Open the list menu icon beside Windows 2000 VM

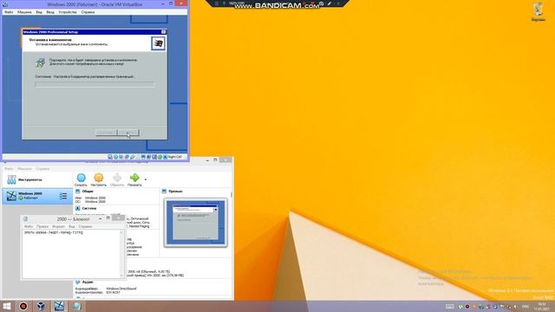[x=63, y=196]
